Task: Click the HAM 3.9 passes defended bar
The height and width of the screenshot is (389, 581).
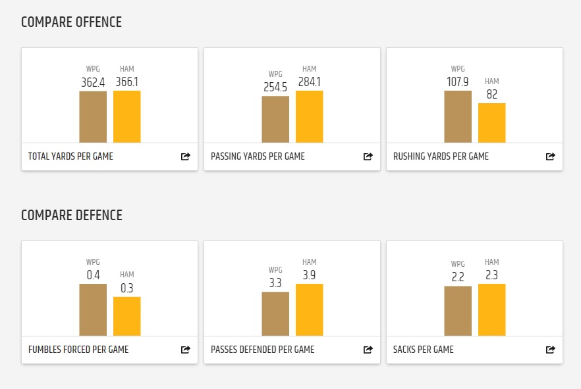Action: pos(310,310)
